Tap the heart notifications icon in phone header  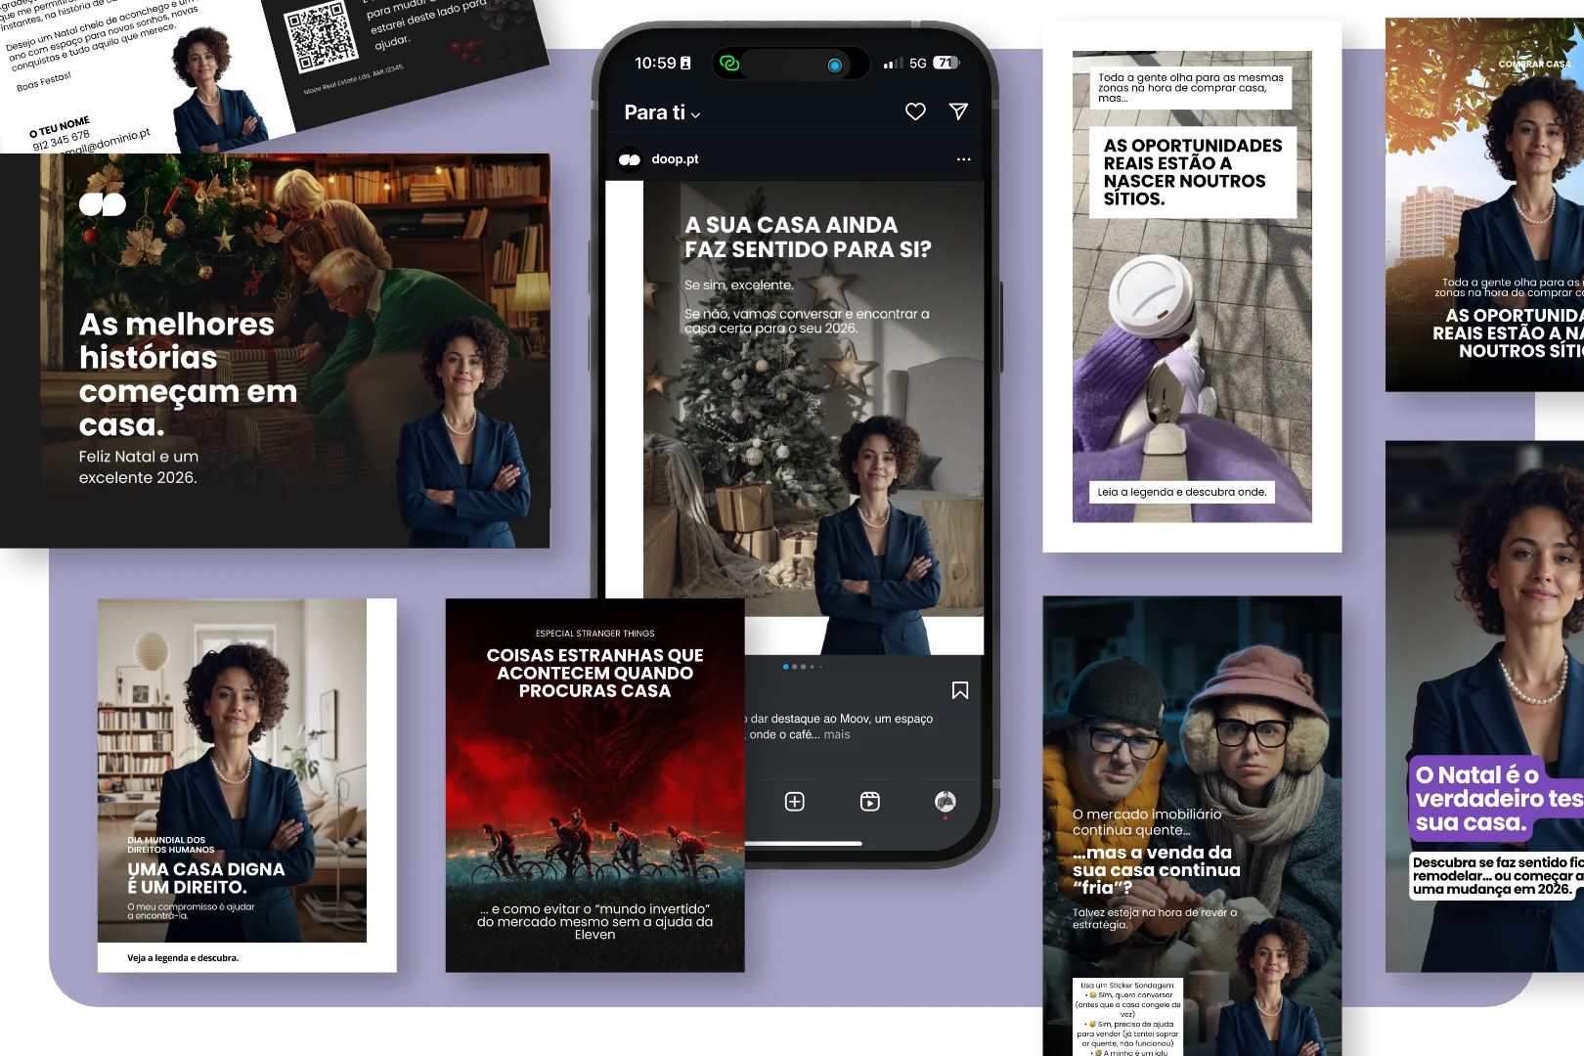pyautogui.click(x=915, y=111)
